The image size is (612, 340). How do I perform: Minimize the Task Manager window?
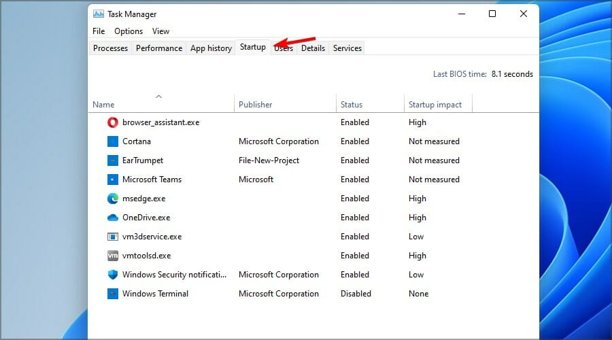[x=462, y=14]
